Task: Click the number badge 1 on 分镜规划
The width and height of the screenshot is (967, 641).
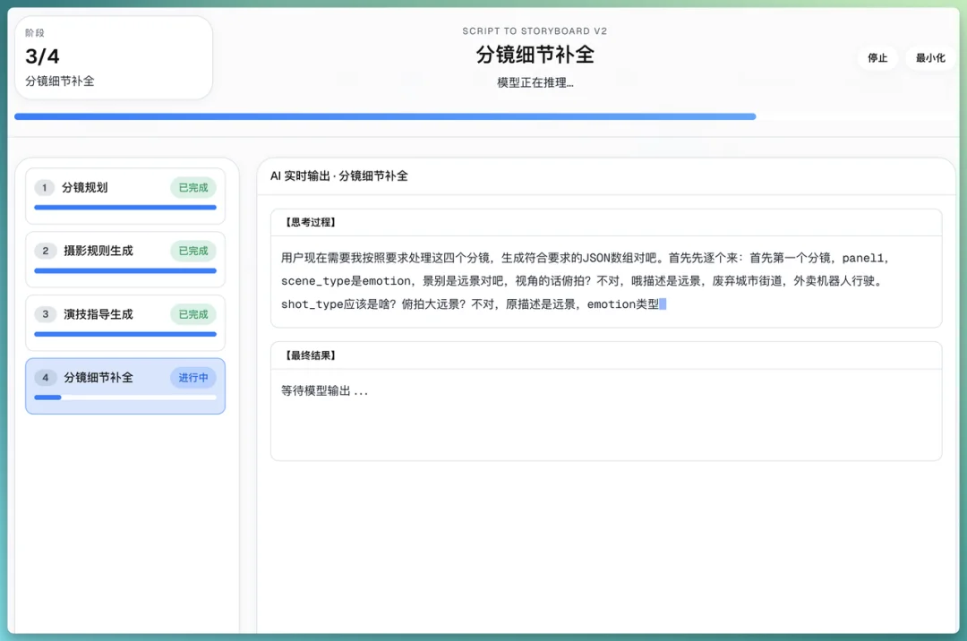Action: pos(46,188)
